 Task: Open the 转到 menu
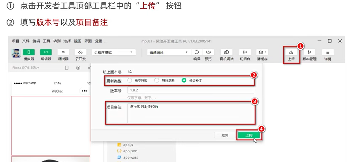pos(57,41)
